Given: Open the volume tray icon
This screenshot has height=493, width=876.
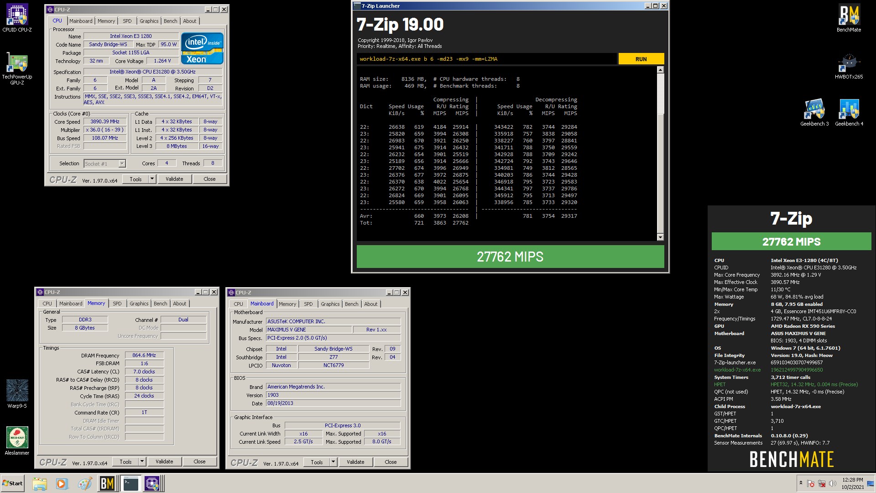Looking at the screenshot, I should 833,483.
